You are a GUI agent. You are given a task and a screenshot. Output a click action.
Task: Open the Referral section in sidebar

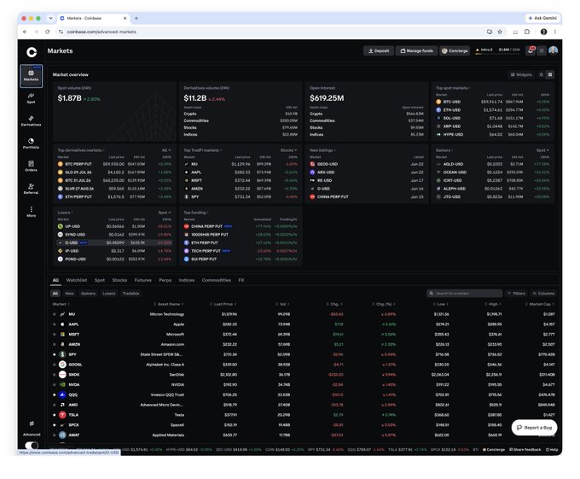[x=31, y=189]
